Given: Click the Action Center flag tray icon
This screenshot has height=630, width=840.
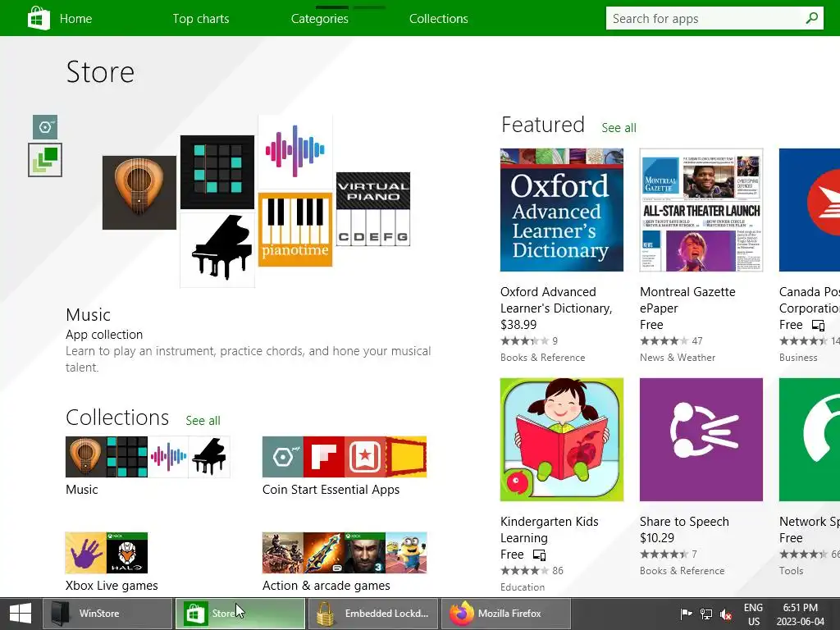Looking at the screenshot, I should 686,614.
